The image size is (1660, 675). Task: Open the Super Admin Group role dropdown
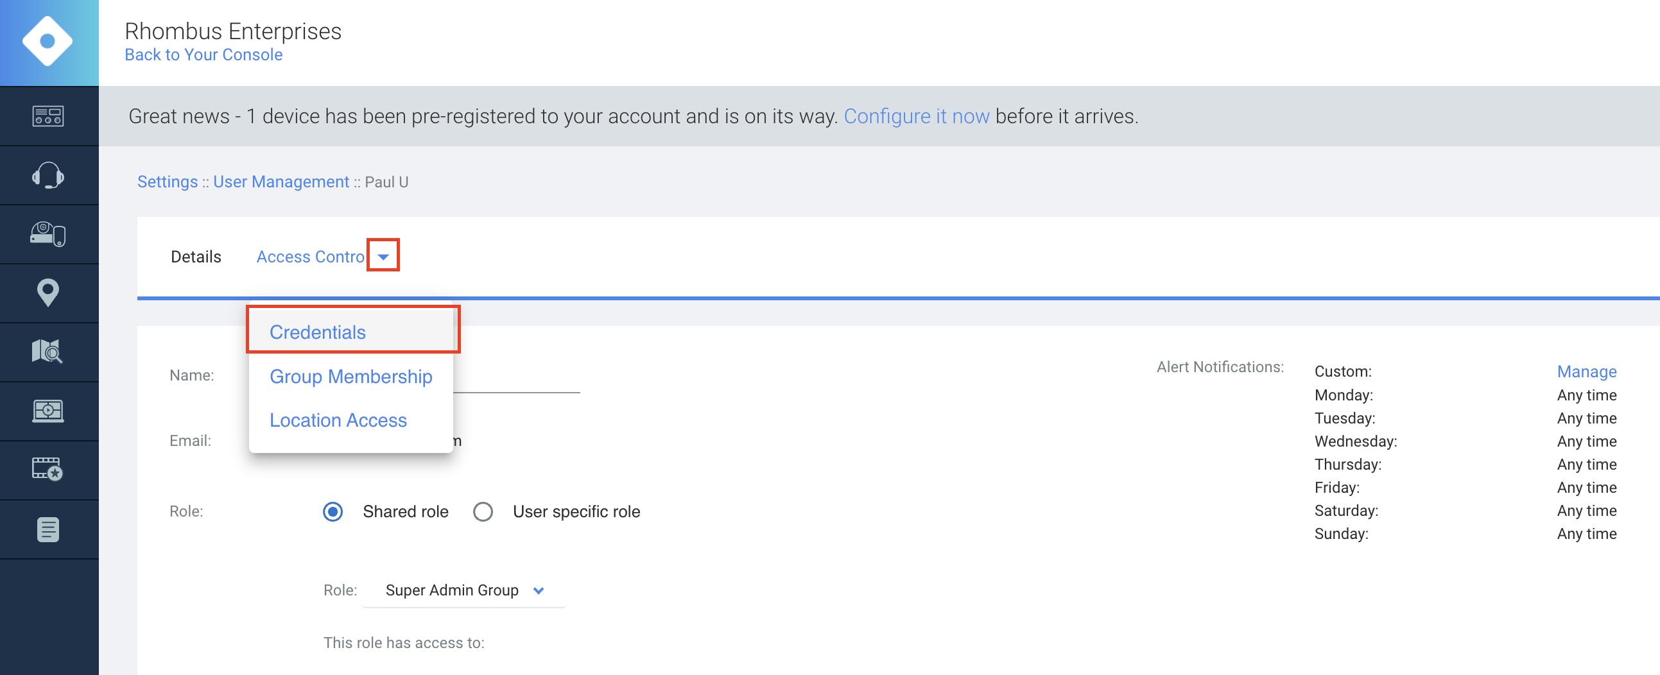point(464,590)
